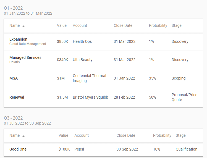Sort Q1 table by Account column

pyautogui.click(x=80, y=25)
